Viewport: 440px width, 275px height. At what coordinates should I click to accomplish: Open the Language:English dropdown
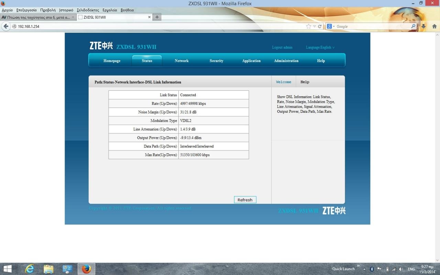320,47
